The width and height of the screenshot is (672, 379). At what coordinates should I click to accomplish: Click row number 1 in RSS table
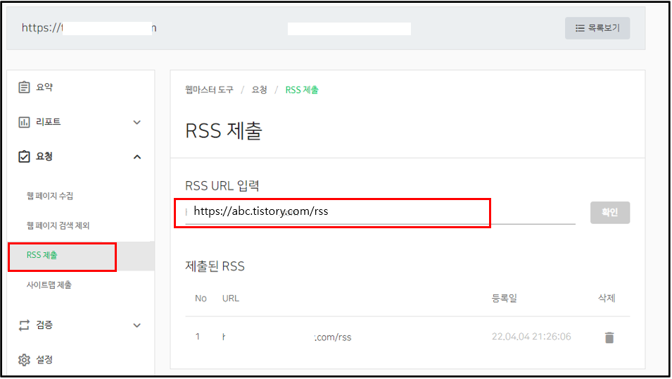[x=198, y=337]
